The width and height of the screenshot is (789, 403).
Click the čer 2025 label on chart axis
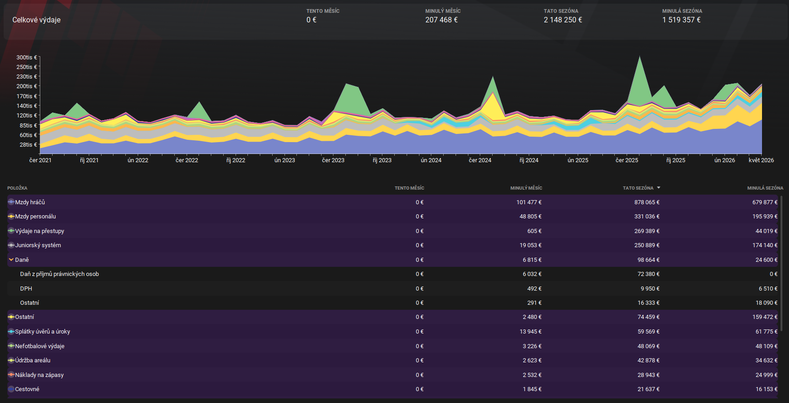click(627, 160)
